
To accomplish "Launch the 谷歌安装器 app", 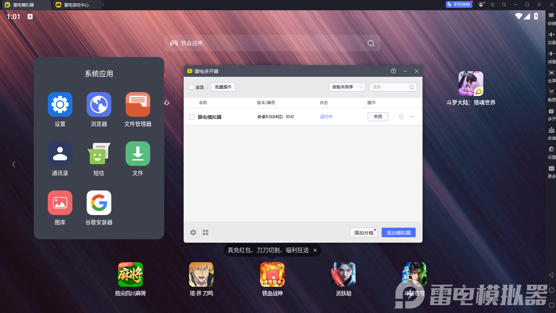I will coord(99,203).
